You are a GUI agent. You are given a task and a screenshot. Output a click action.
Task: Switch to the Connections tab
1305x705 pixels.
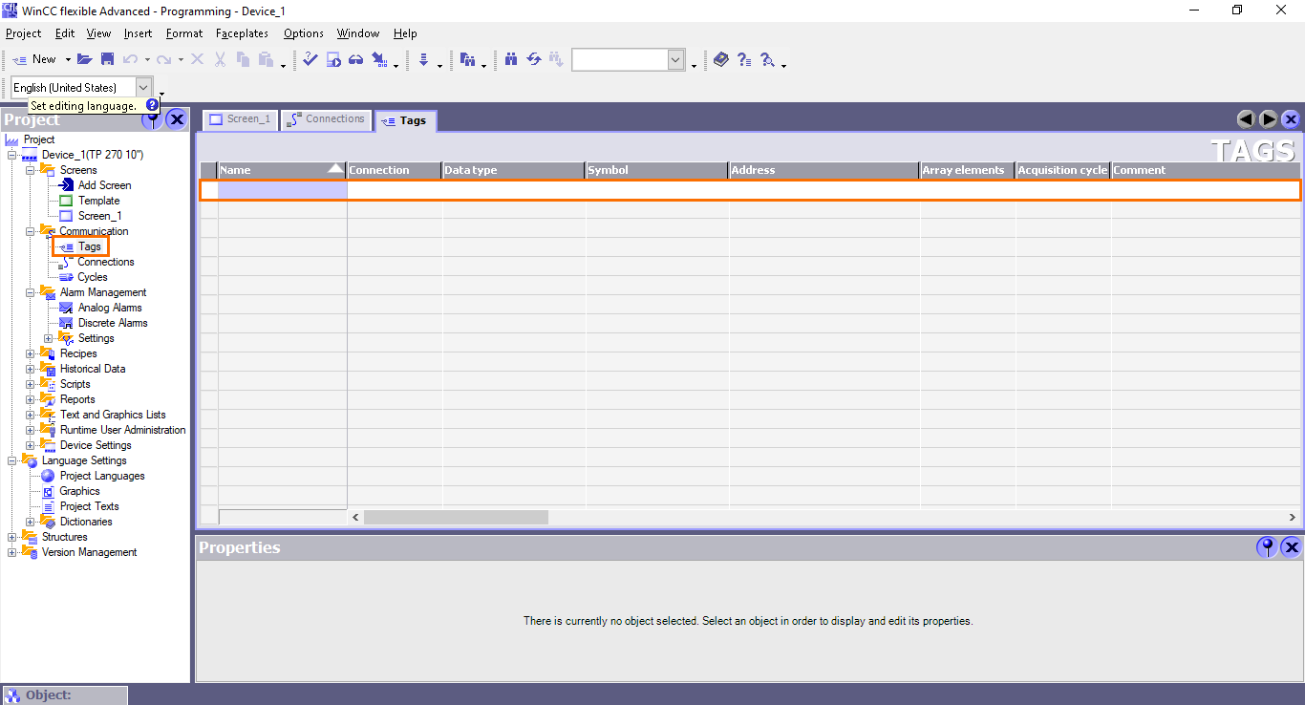click(326, 119)
